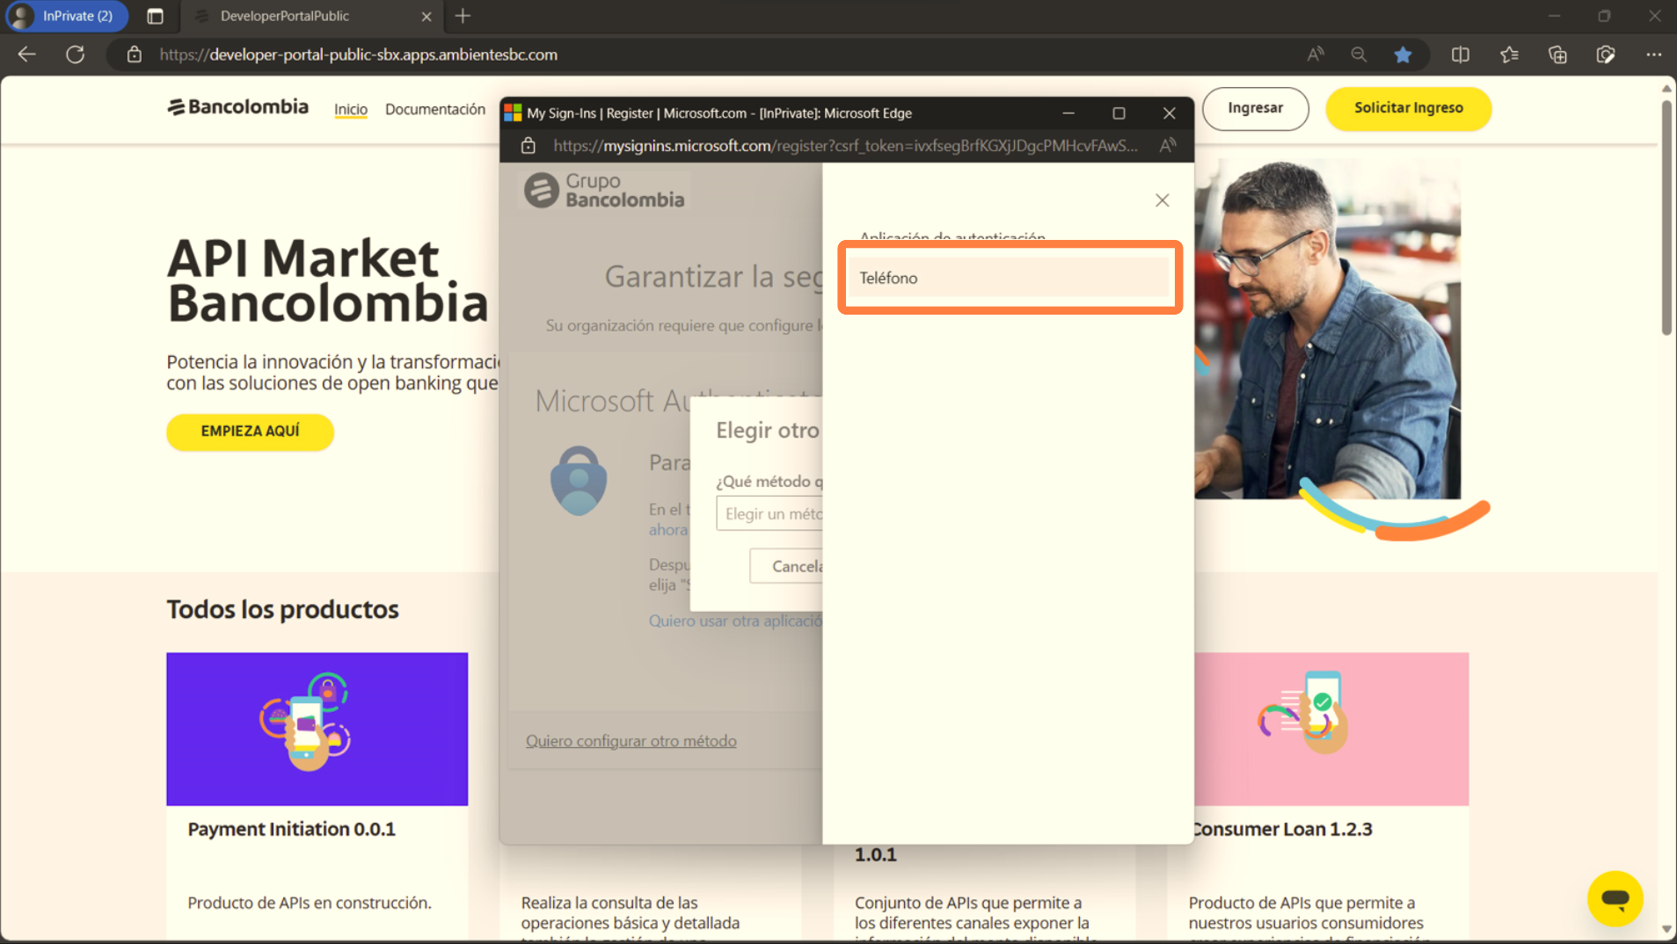Toggle the favorites star for this page
Viewport: 1677px width, 944px height.
(1403, 54)
